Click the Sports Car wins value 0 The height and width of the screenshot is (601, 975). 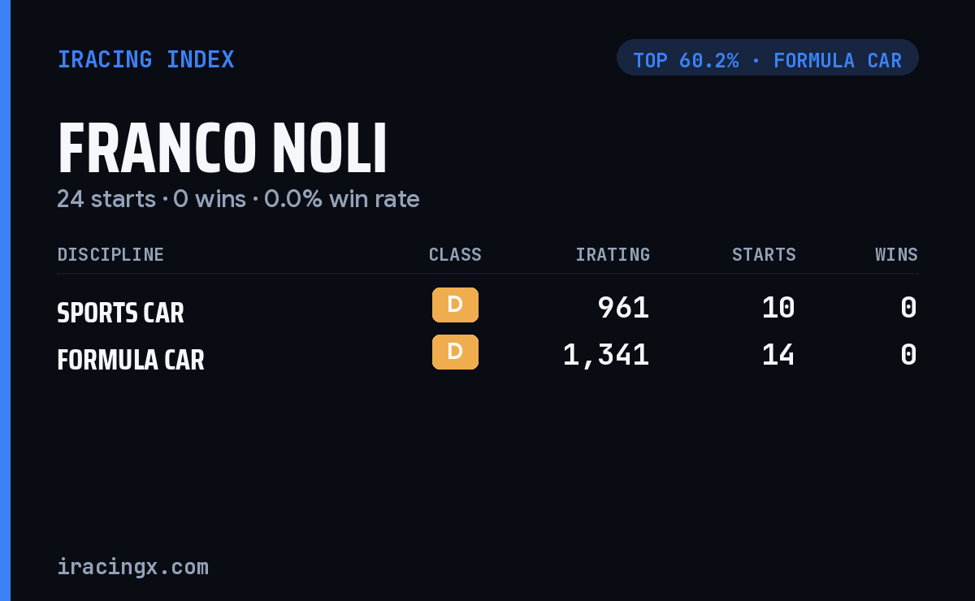908,307
